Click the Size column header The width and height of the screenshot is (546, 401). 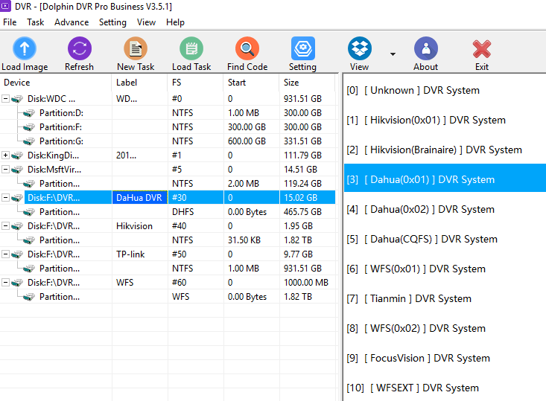pos(307,83)
